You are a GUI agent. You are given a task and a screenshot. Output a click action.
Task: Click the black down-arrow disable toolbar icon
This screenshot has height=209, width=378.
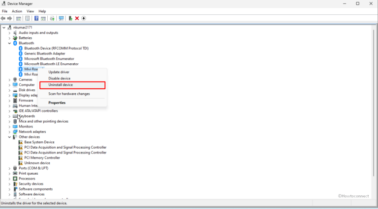pyautogui.click(x=84, y=18)
